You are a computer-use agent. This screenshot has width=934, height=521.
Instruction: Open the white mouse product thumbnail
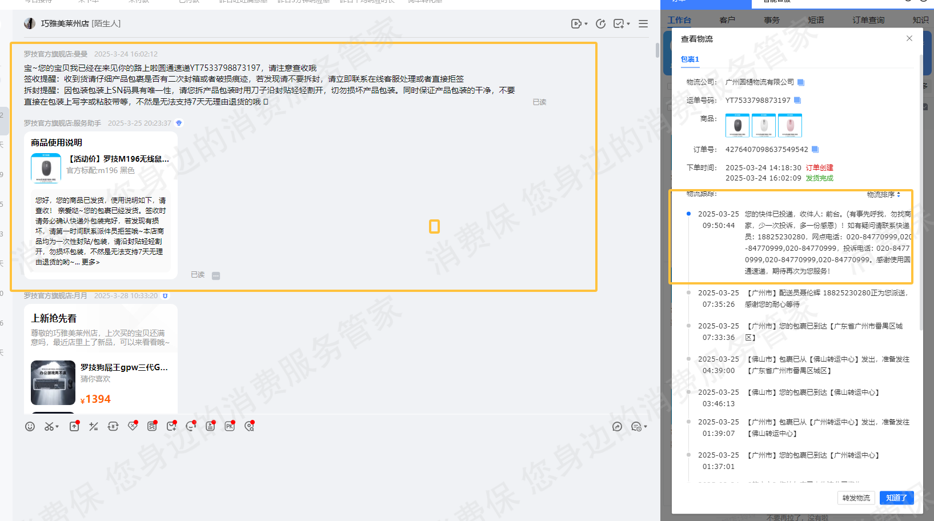tap(764, 125)
